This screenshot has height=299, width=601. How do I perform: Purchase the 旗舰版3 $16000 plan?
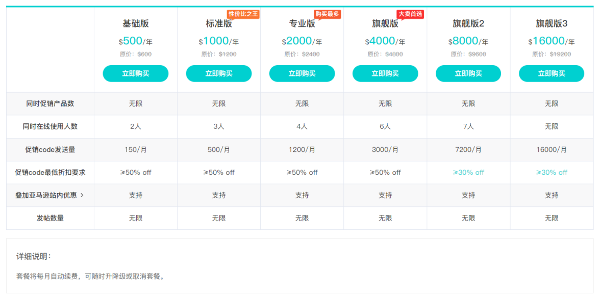552,73
